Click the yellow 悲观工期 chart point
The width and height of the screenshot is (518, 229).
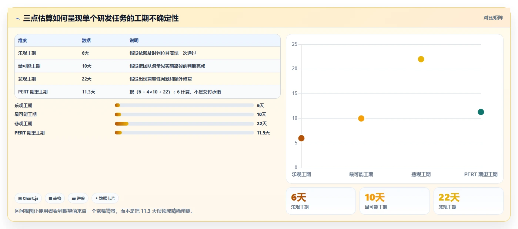pyautogui.click(x=421, y=59)
